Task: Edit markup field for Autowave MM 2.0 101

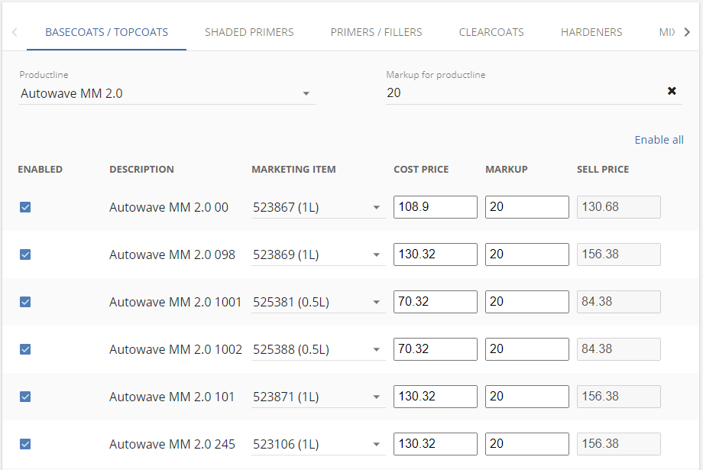Action: click(x=526, y=397)
